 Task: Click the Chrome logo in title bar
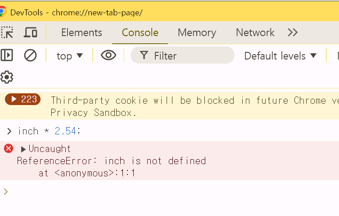[x=3, y=12]
